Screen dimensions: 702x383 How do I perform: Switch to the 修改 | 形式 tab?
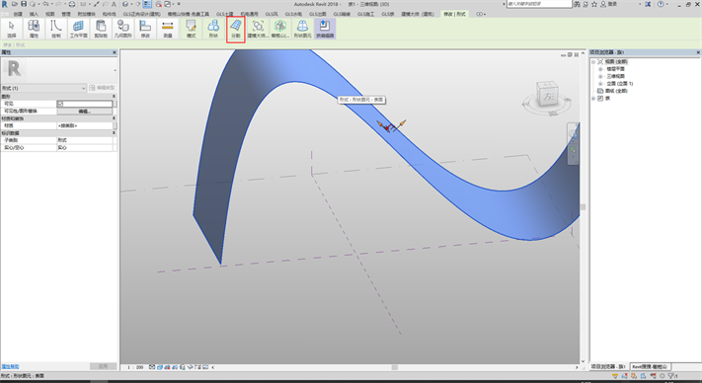(454, 14)
